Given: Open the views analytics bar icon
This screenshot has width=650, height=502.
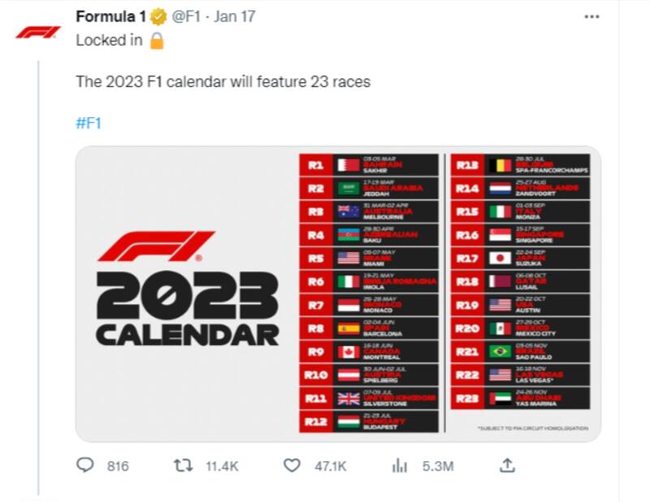Looking at the screenshot, I should pyautogui.click(x=399, y=465).
